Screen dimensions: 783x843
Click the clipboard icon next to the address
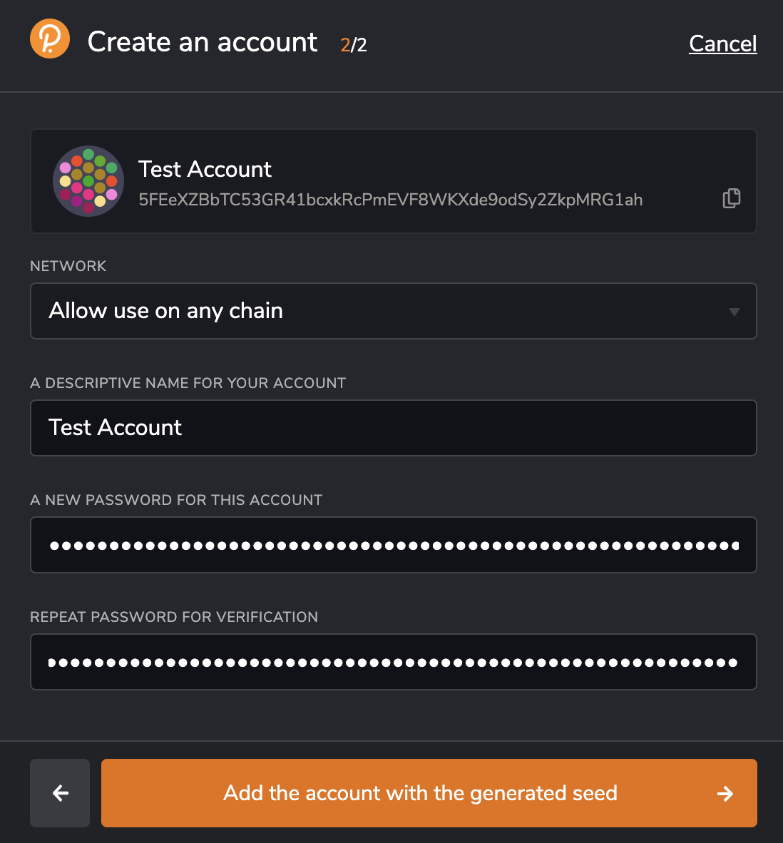(731, 198)
